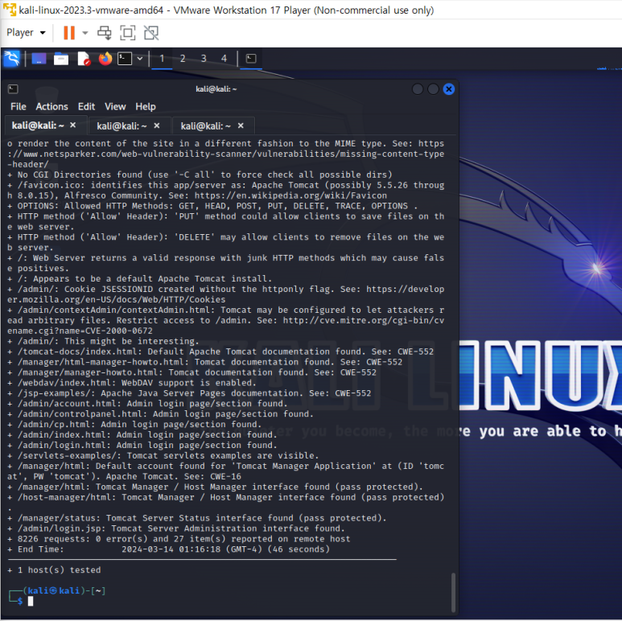Viewport: 622px width, 621px height.
Task: Close the third terminal tab
Action: click(241, 125)
